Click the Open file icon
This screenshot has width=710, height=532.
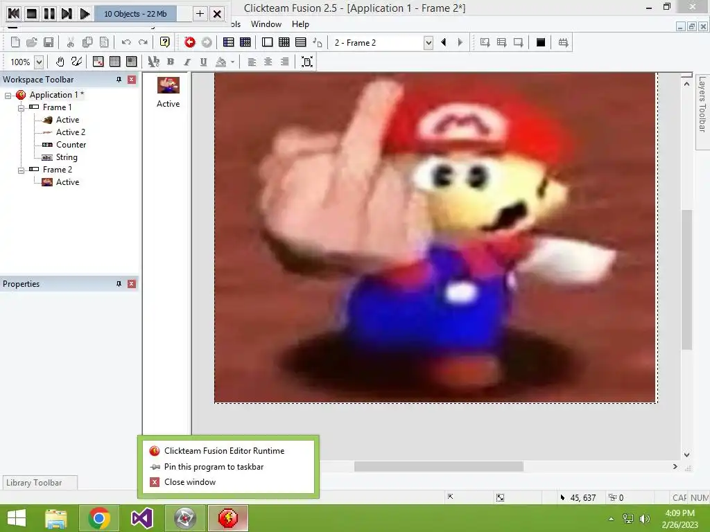pos(32,42)
